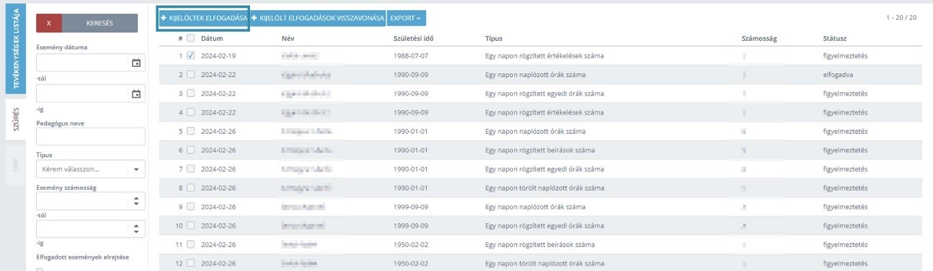Check the checkbox in row 4
Image resolution: width=933 pixels, height=271 pixels.
[191, 112]
